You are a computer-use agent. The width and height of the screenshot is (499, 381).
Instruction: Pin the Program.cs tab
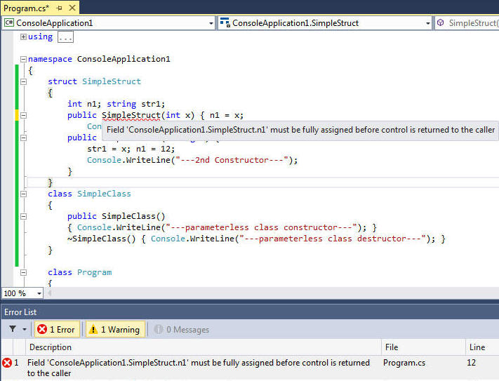coord(59,8)
